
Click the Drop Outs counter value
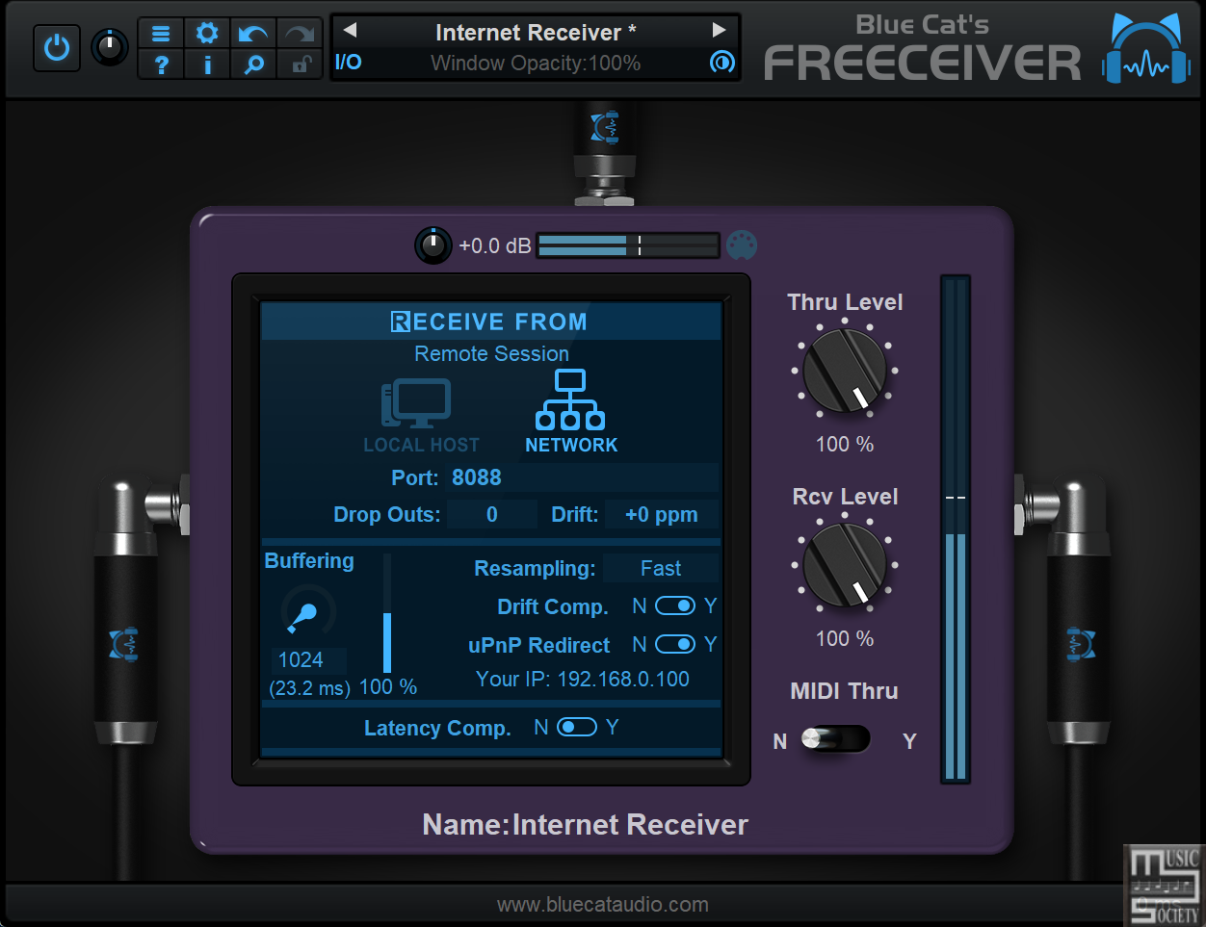[x=492, y=514]
